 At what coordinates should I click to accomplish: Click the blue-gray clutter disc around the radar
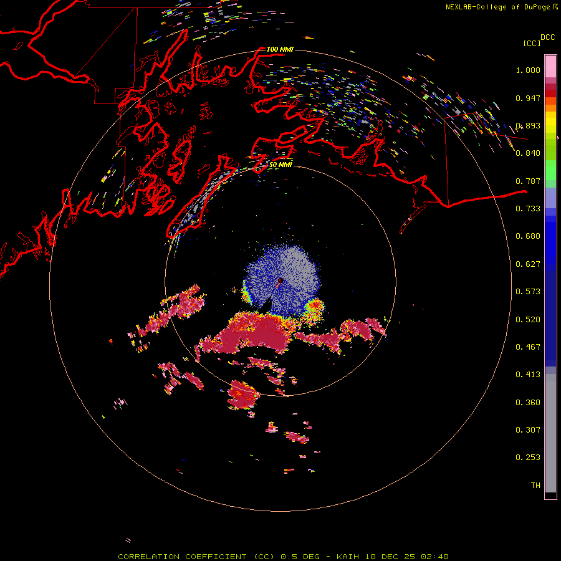pyautogui.click(x=281, y=279)
